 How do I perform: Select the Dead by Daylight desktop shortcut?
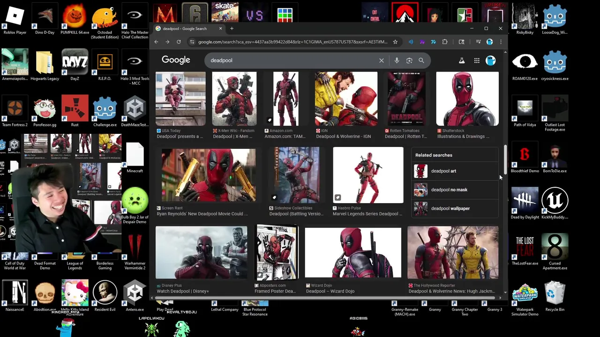525,204
